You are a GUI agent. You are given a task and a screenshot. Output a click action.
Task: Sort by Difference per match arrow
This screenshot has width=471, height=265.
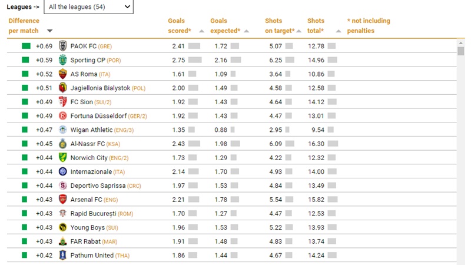pos(49,31)
